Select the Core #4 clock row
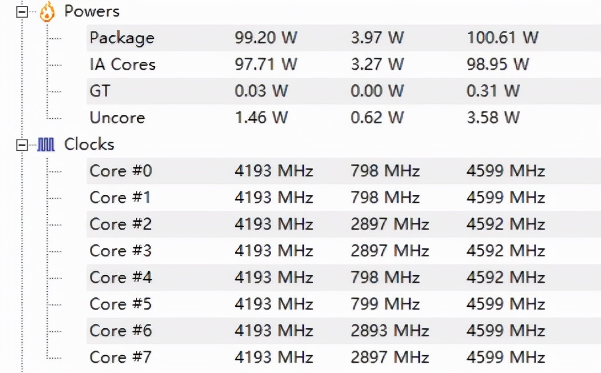 click(x=344, y=278)
